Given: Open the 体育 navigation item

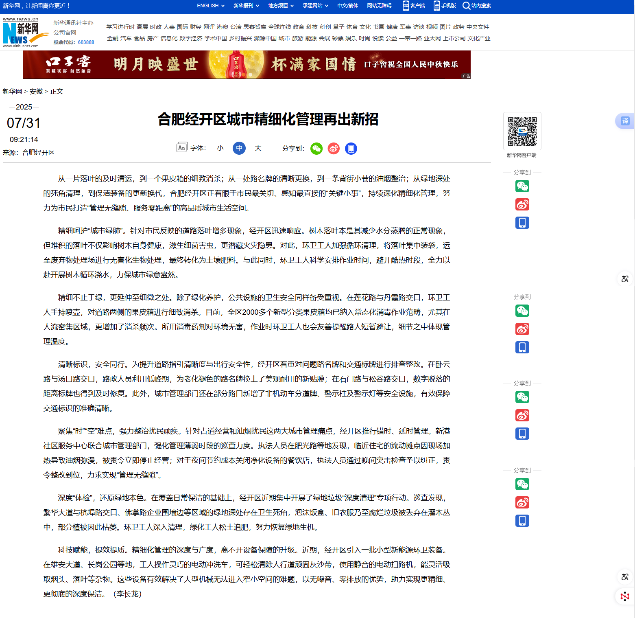Looking at the screenshot, I should click(x=352, y=27).
